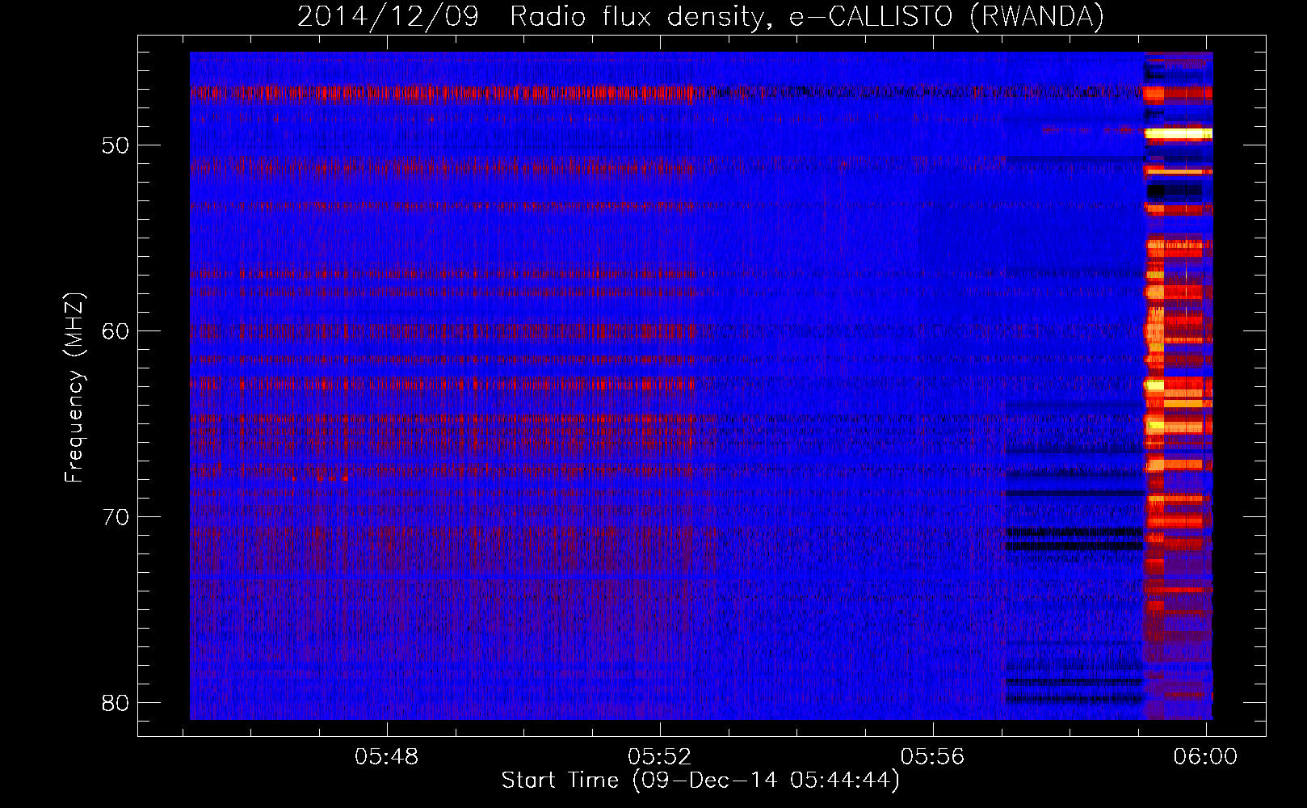1307x808 pixels.
Task: Click the 'Start Time (09-Dec-14 05:44:44)' axis label
Action: coord(700,781)
